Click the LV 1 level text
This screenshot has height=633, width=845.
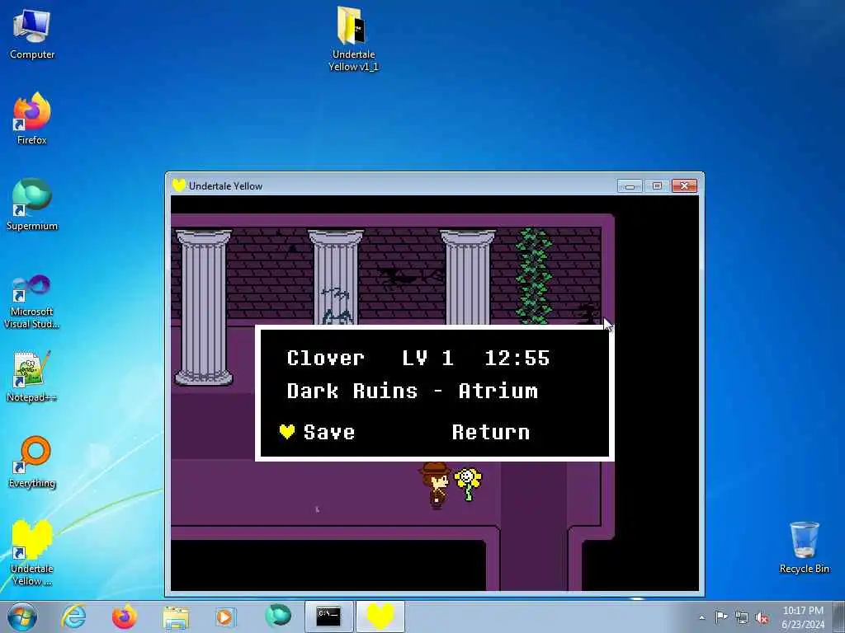pyautogui.click(x=428, y=358)
